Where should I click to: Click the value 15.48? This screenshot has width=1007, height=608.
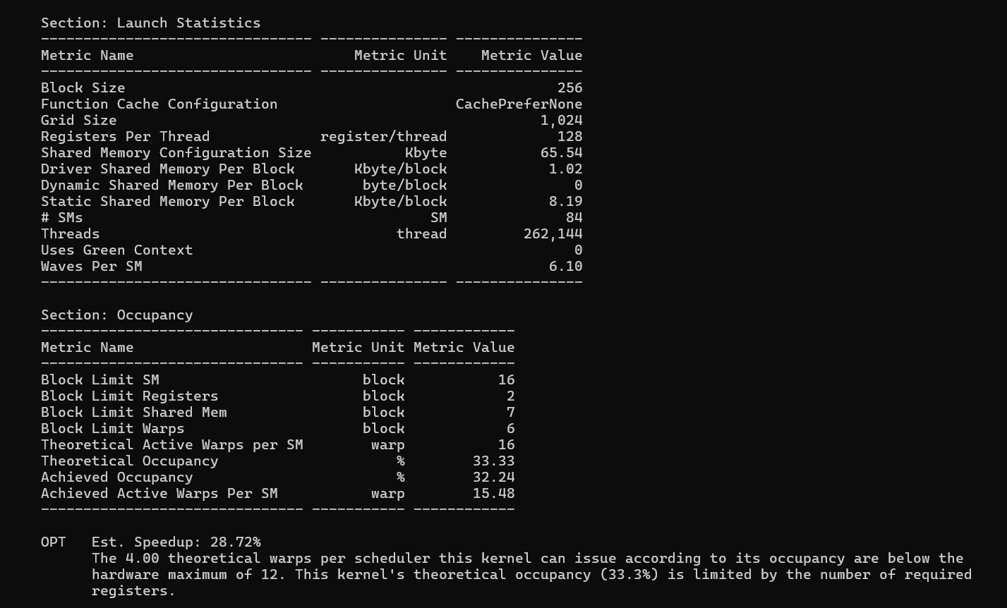[493, 494]
